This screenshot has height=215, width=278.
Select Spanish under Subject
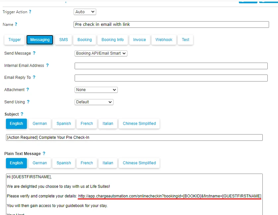point(64,124)
